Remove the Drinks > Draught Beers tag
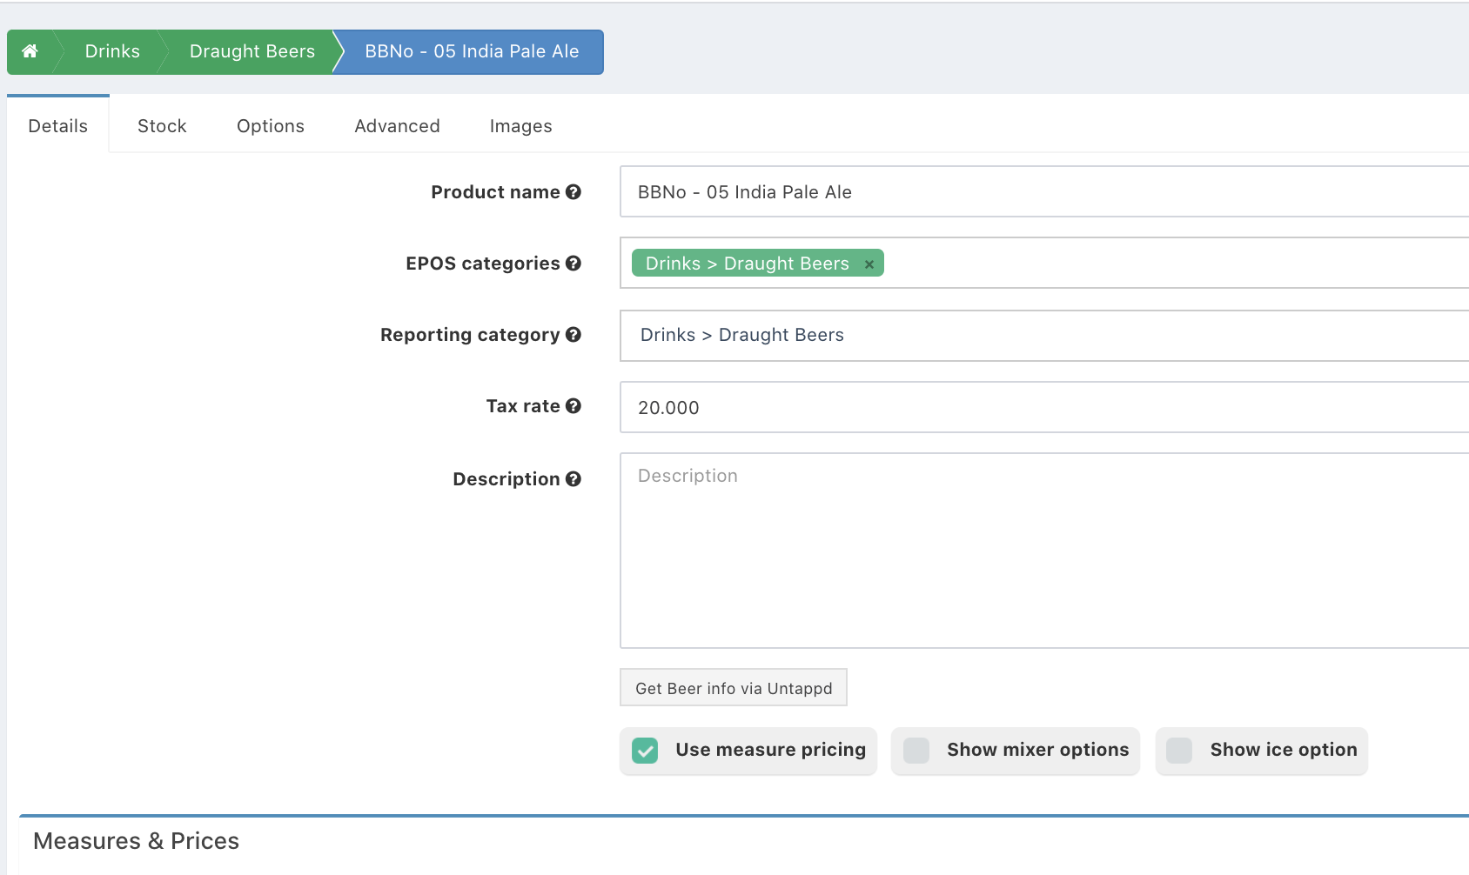This screenshot has height=875, width=1469. point(869,264)
